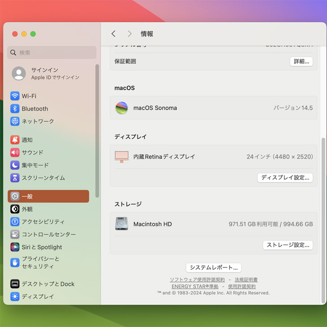Click the Macintosh HD name
327x327 pixels.
click(153, 224)
